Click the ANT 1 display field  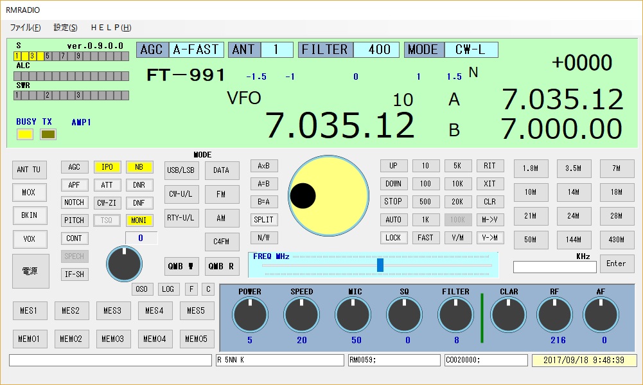(x=261, y=49)
